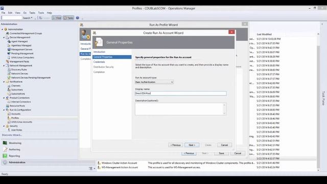Click the search text box in toolbar
Viewport: 327px width, 184px height.
[x=12, y=18]
